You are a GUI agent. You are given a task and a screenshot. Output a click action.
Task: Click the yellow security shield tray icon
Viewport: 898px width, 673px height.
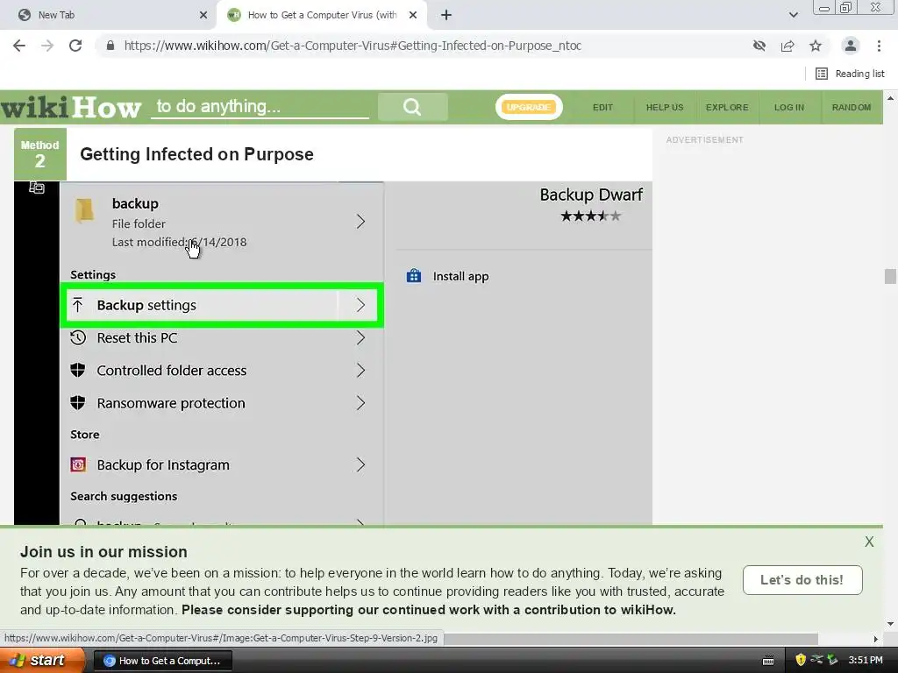[x=801, y=660]
